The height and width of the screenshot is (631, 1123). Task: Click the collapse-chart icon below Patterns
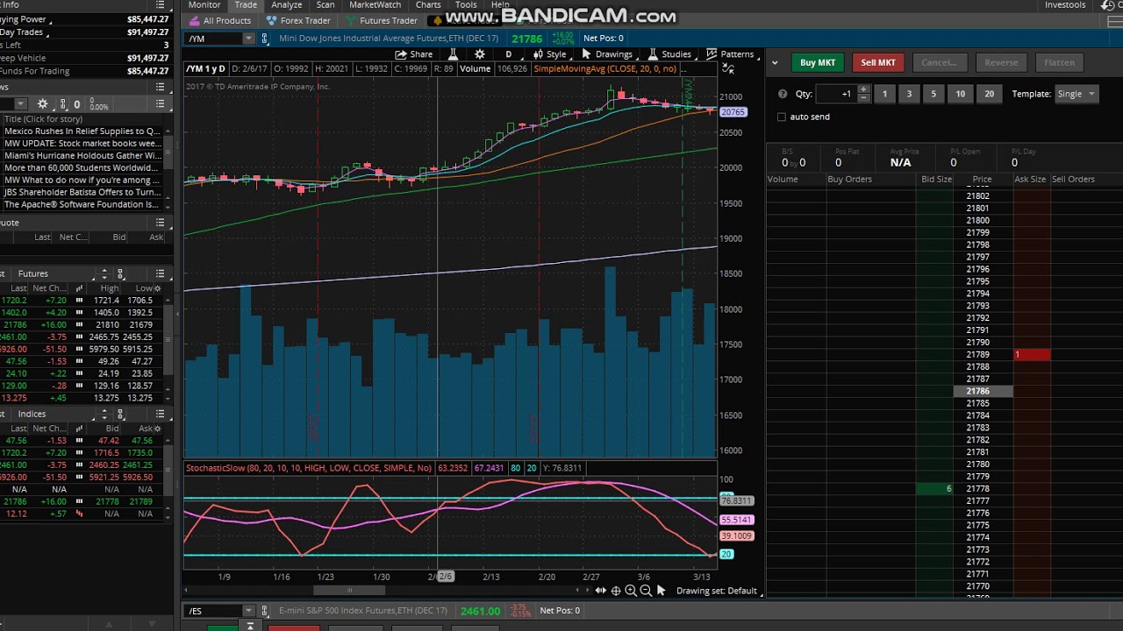pyautogui.click(x=727, y=68)
